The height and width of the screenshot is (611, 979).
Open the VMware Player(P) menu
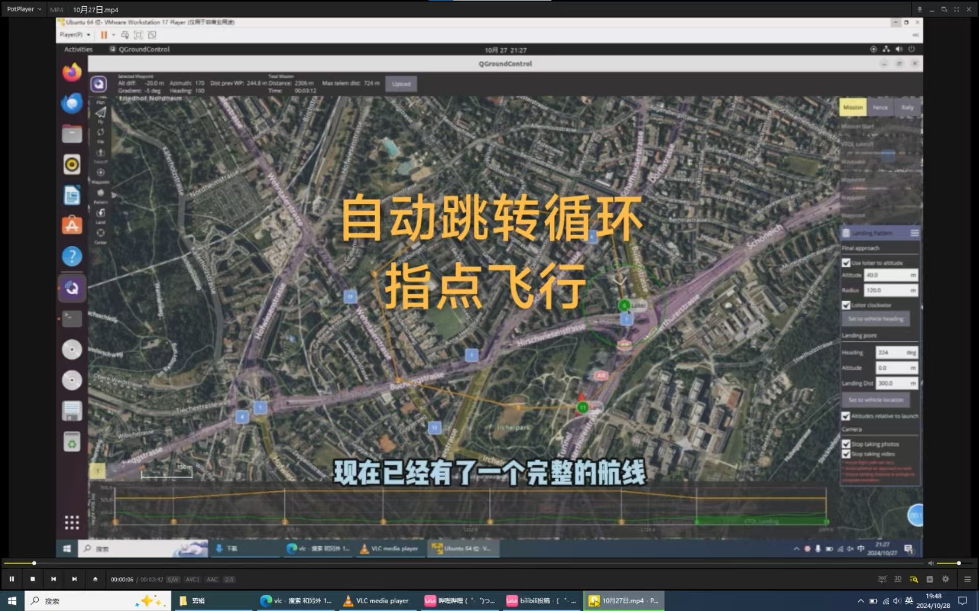(74, 35)
